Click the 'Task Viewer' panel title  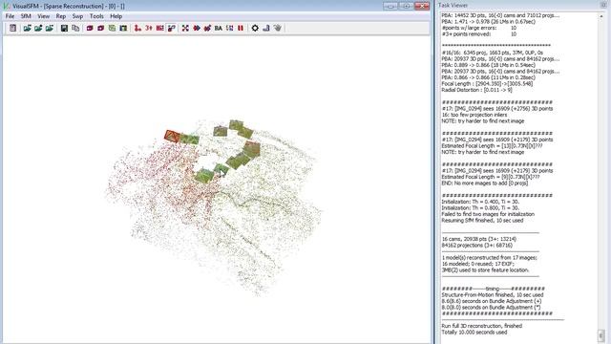[453, 5]
